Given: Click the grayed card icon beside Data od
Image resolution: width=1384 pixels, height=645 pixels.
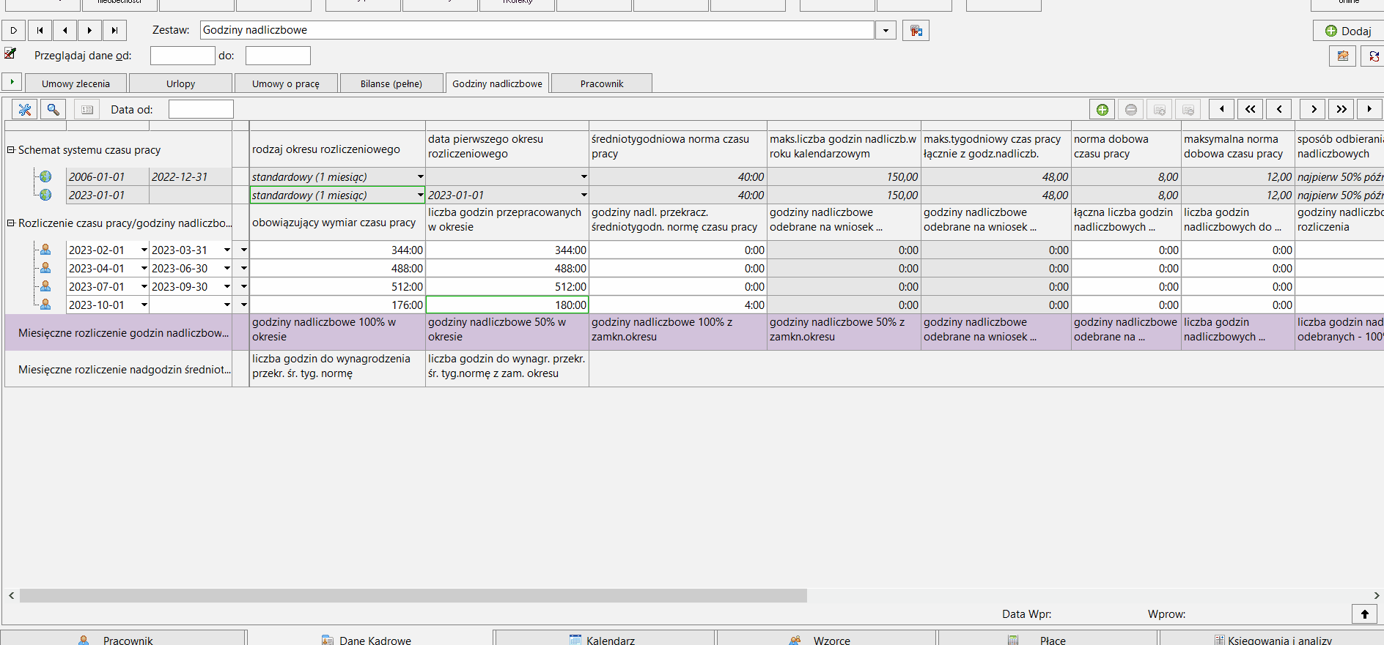Looking at the screenshot, I should (87, 109).
